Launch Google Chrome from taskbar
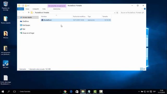The height and width of the screenshot is (94, 167). (65, 92)
